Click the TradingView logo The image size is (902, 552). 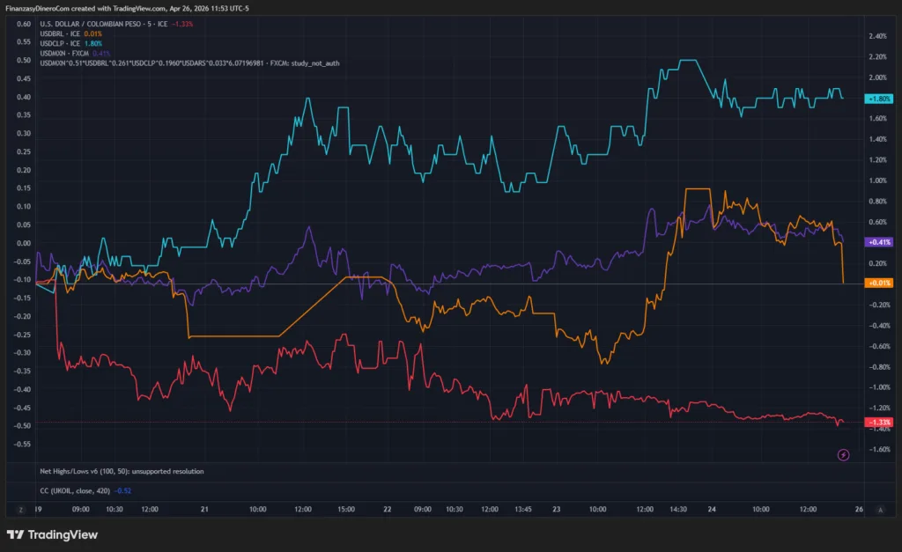pos(52,534)
